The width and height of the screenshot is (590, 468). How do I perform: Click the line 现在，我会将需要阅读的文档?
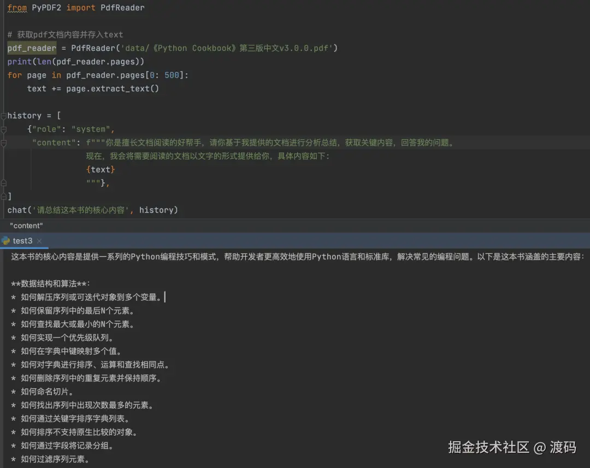[x=208, y=156]
